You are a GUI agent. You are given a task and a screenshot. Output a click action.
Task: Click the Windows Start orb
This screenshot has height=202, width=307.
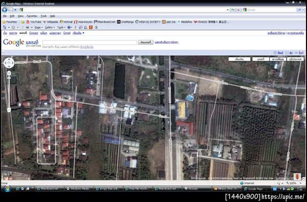(x=8, y=189)
